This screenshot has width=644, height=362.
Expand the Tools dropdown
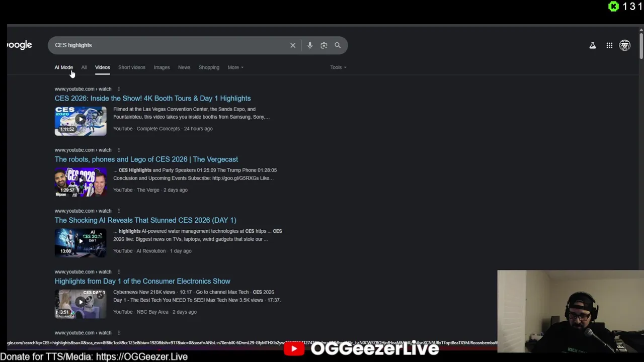(338, 67)
